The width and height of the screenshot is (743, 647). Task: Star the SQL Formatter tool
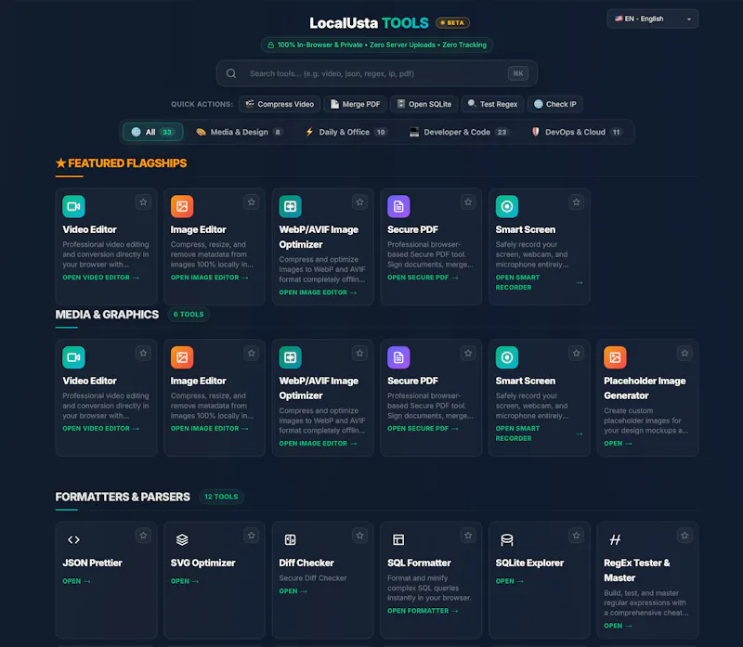(468, 536)
